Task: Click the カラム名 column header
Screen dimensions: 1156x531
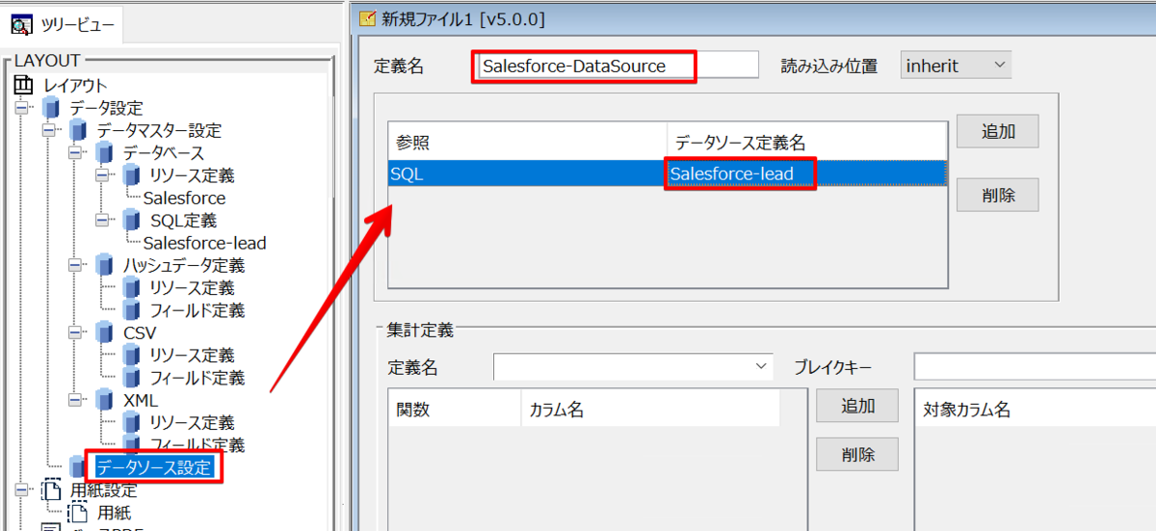Action: (x=650, y=410)
